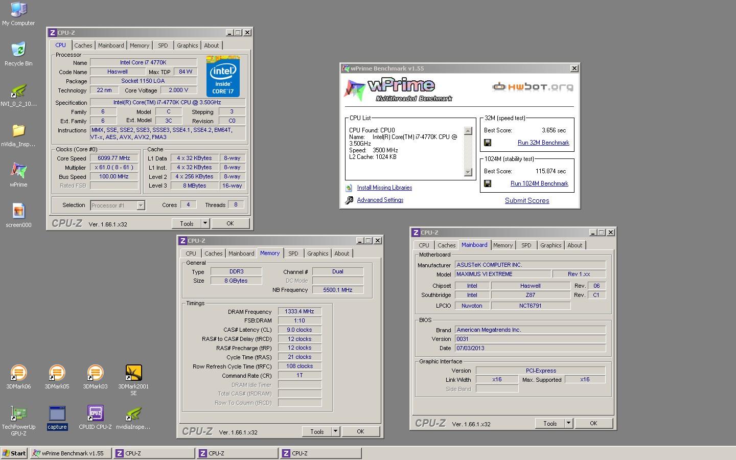736x460 pixels.
Task: Click the save icon under 32M test
Action: [x=488, y=143]
